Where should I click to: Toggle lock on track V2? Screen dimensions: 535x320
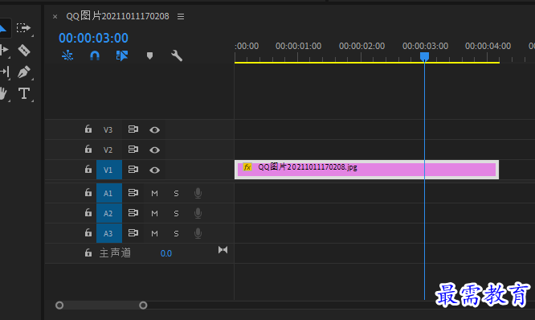88,150
